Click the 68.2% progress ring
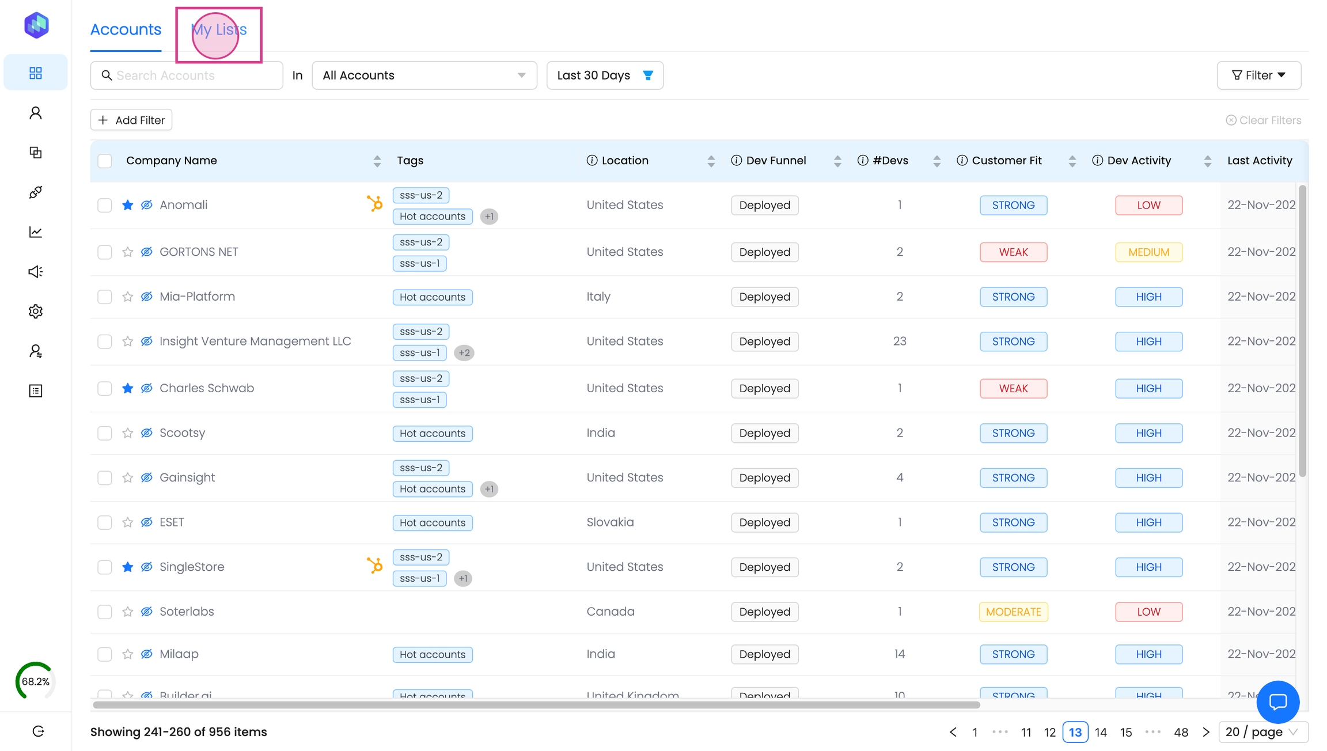Screen dimensions: 1327x751 click(35, 681)
